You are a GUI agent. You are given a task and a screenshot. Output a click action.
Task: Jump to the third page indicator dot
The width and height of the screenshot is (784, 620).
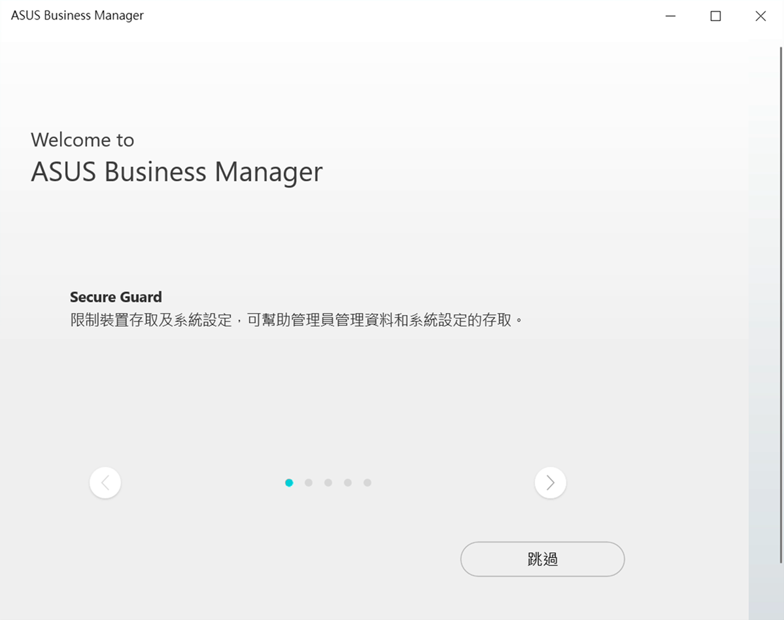pyautogui.click(x=328, y=483)
